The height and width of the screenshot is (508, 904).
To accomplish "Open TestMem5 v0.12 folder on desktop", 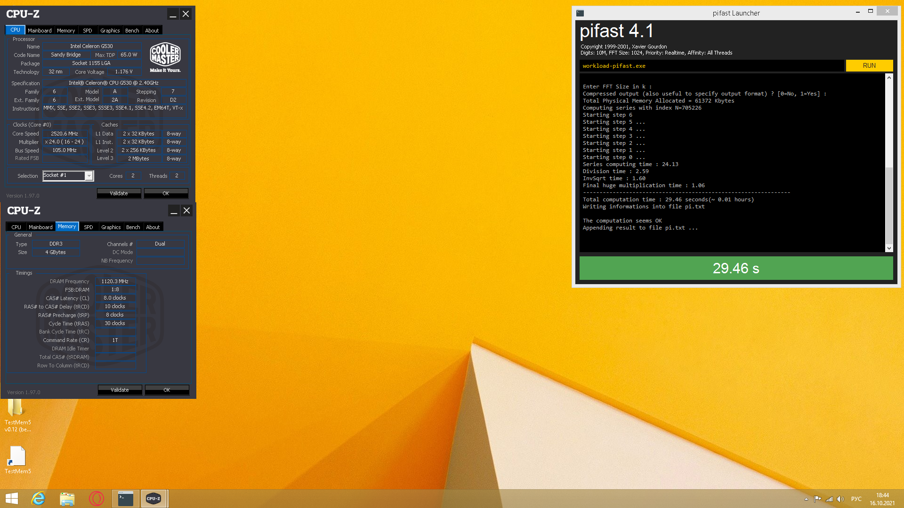I will point(17,415).
